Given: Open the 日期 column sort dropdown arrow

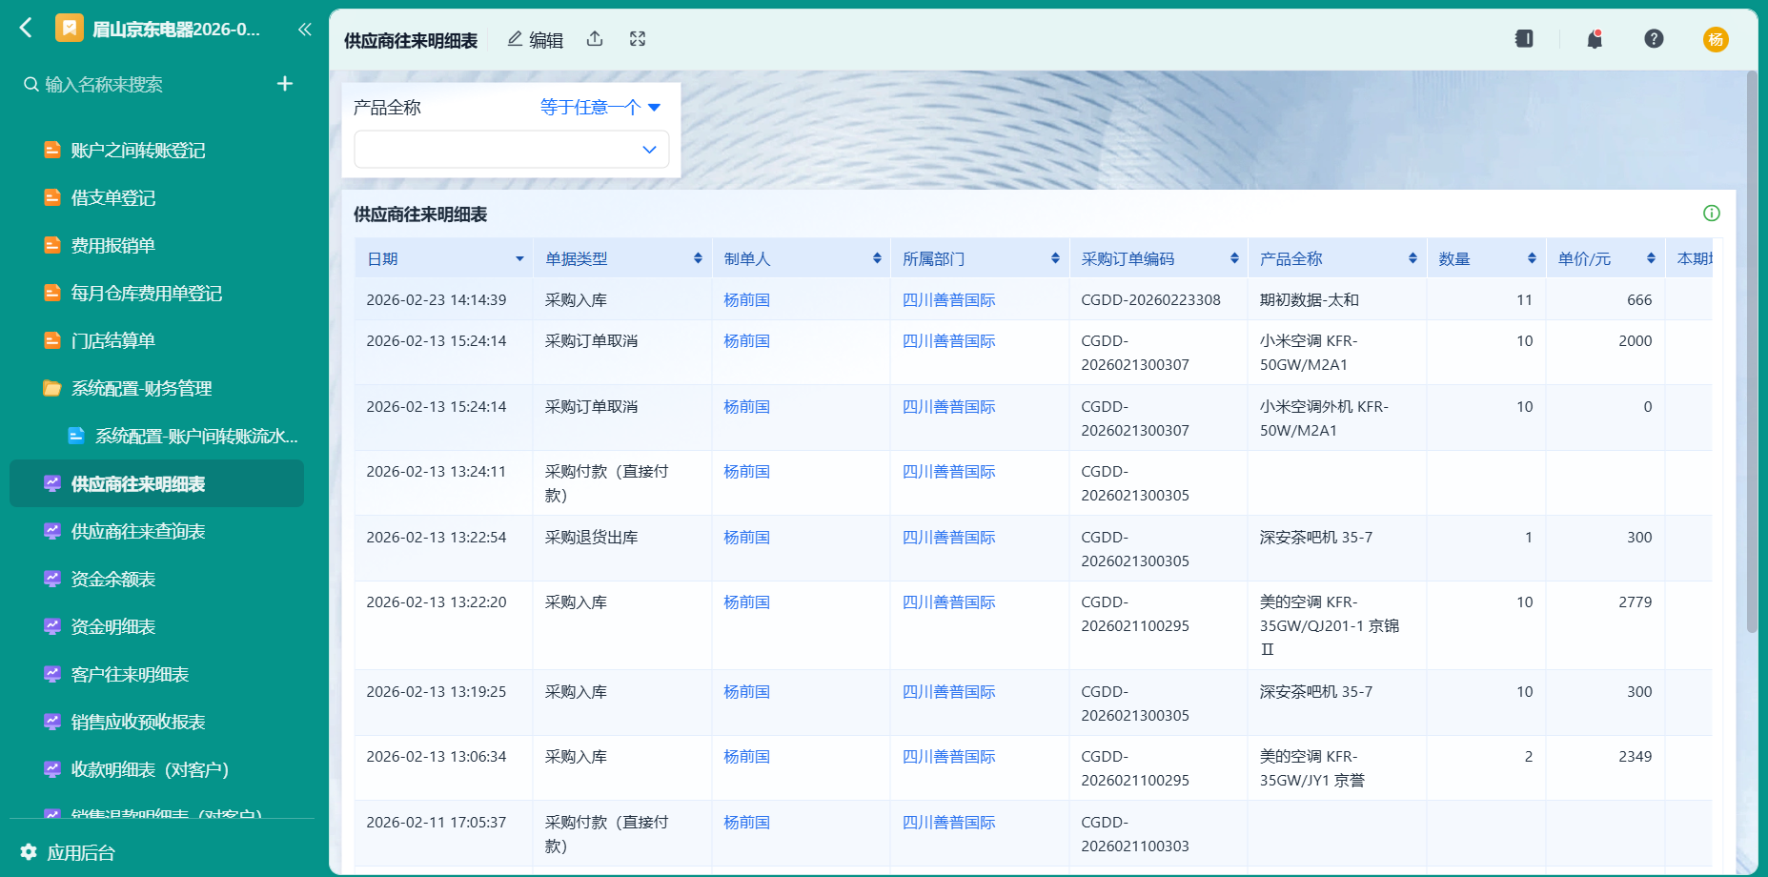Looking at the screenshot, I should pyautogui.click(x=519, y=259).
